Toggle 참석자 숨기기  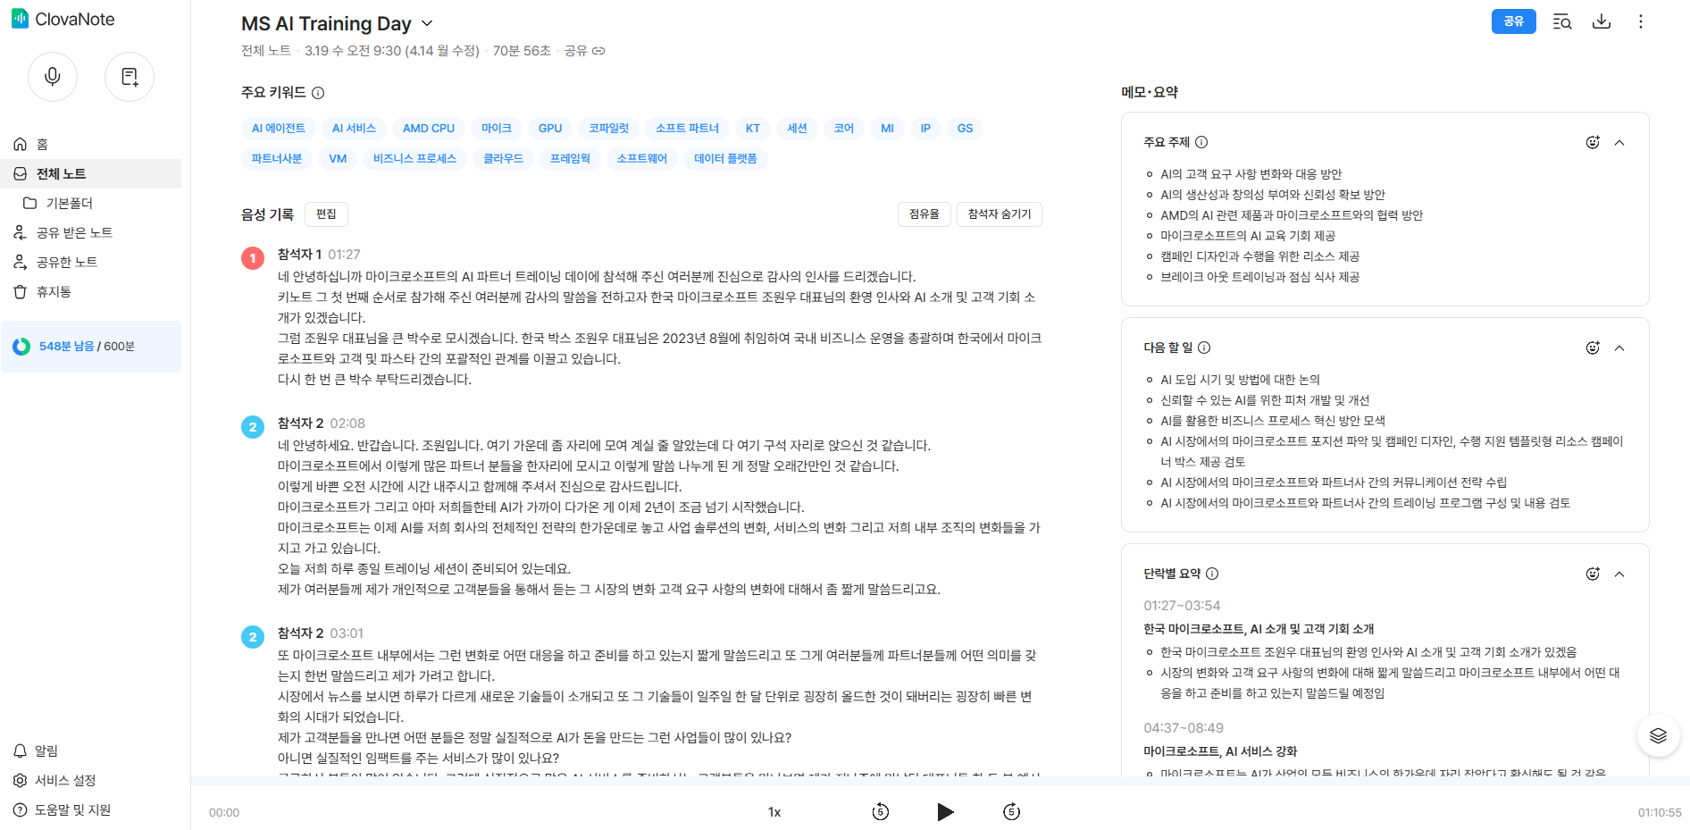coord(1000,214)
